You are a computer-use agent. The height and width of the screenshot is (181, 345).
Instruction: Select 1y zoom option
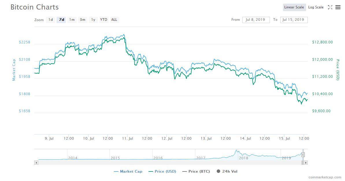93,20
